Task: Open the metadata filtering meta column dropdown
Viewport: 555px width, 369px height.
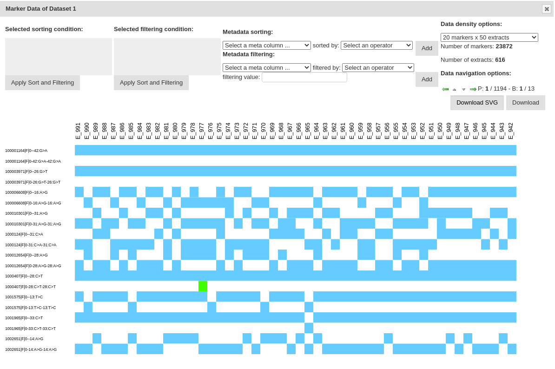Action: [x=266, y=67]
